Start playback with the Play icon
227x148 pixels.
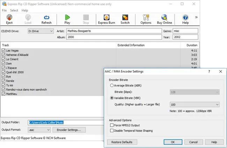(x=67, y=19)
